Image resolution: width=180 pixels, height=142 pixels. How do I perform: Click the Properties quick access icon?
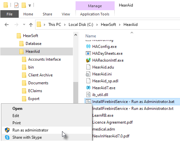pos(16,5)
